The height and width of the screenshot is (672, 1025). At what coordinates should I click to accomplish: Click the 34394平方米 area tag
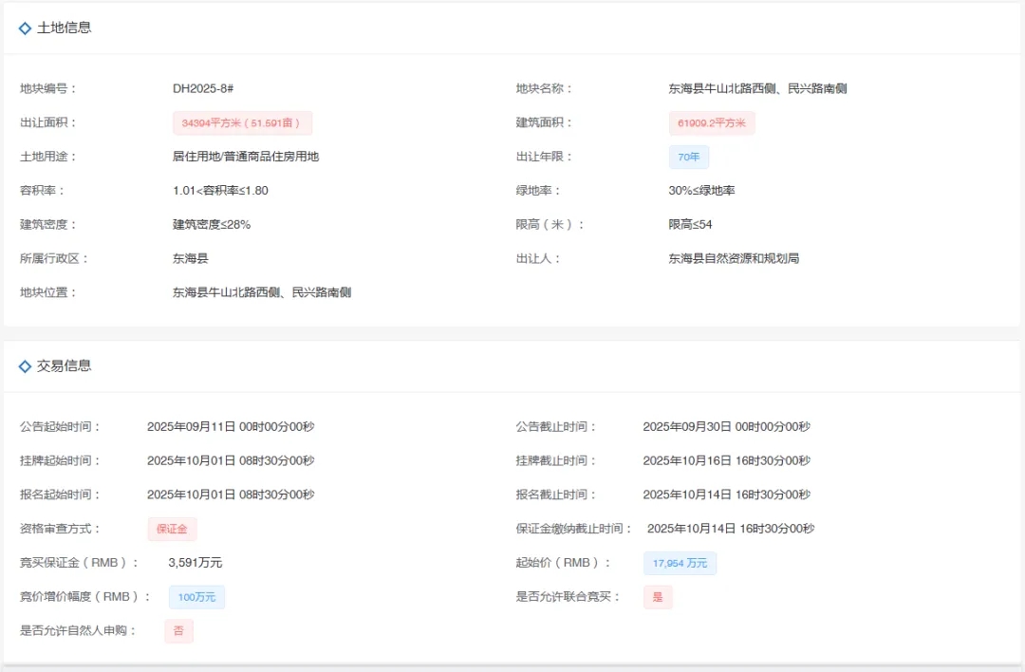tap(242, 123)
